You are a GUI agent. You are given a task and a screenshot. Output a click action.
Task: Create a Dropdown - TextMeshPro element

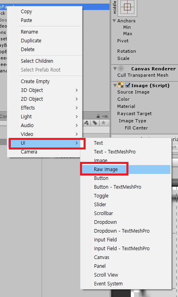pyautogui.click(x=122, y=231)
